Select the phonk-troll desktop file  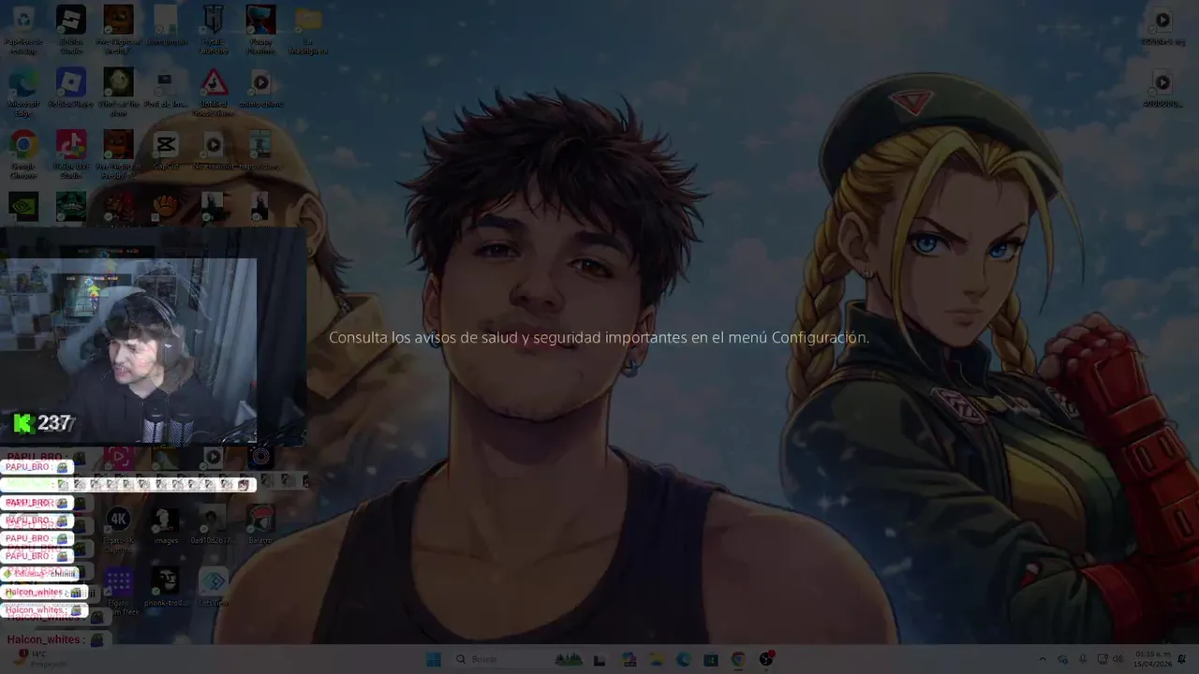click(166, 587)
